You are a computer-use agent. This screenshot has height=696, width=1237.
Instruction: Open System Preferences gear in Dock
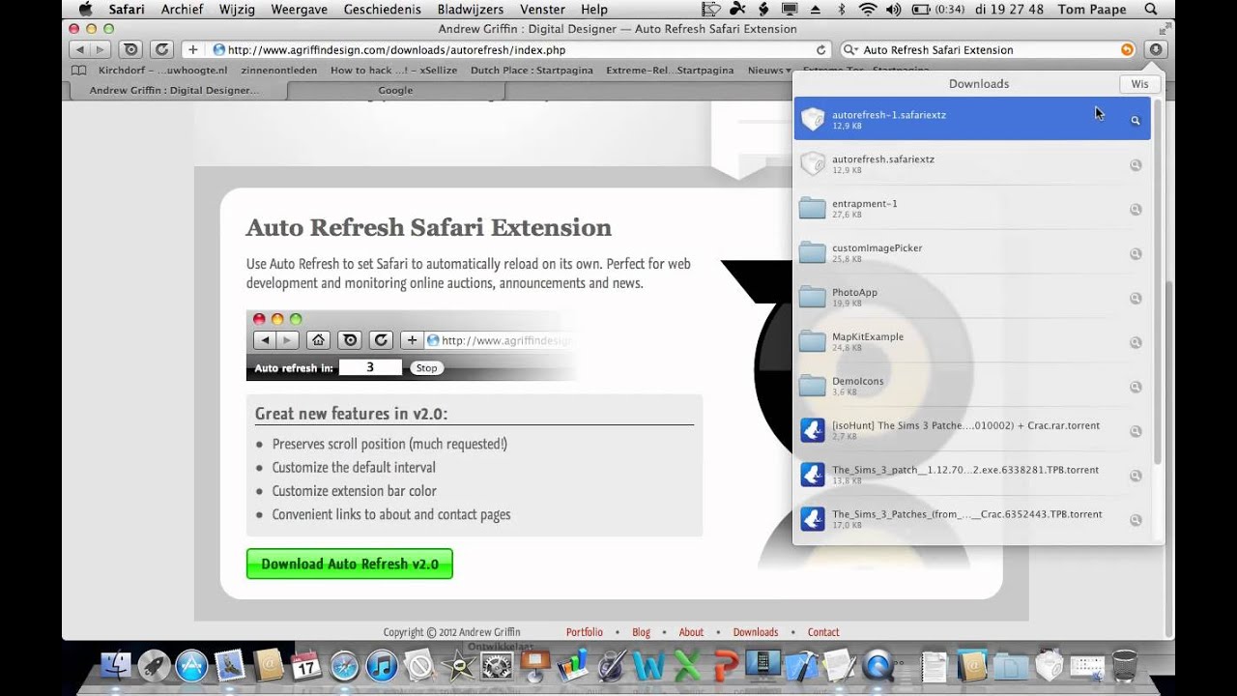(496, 665)
